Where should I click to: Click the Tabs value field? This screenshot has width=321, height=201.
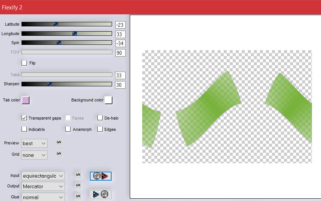click(x=120, y=75)
